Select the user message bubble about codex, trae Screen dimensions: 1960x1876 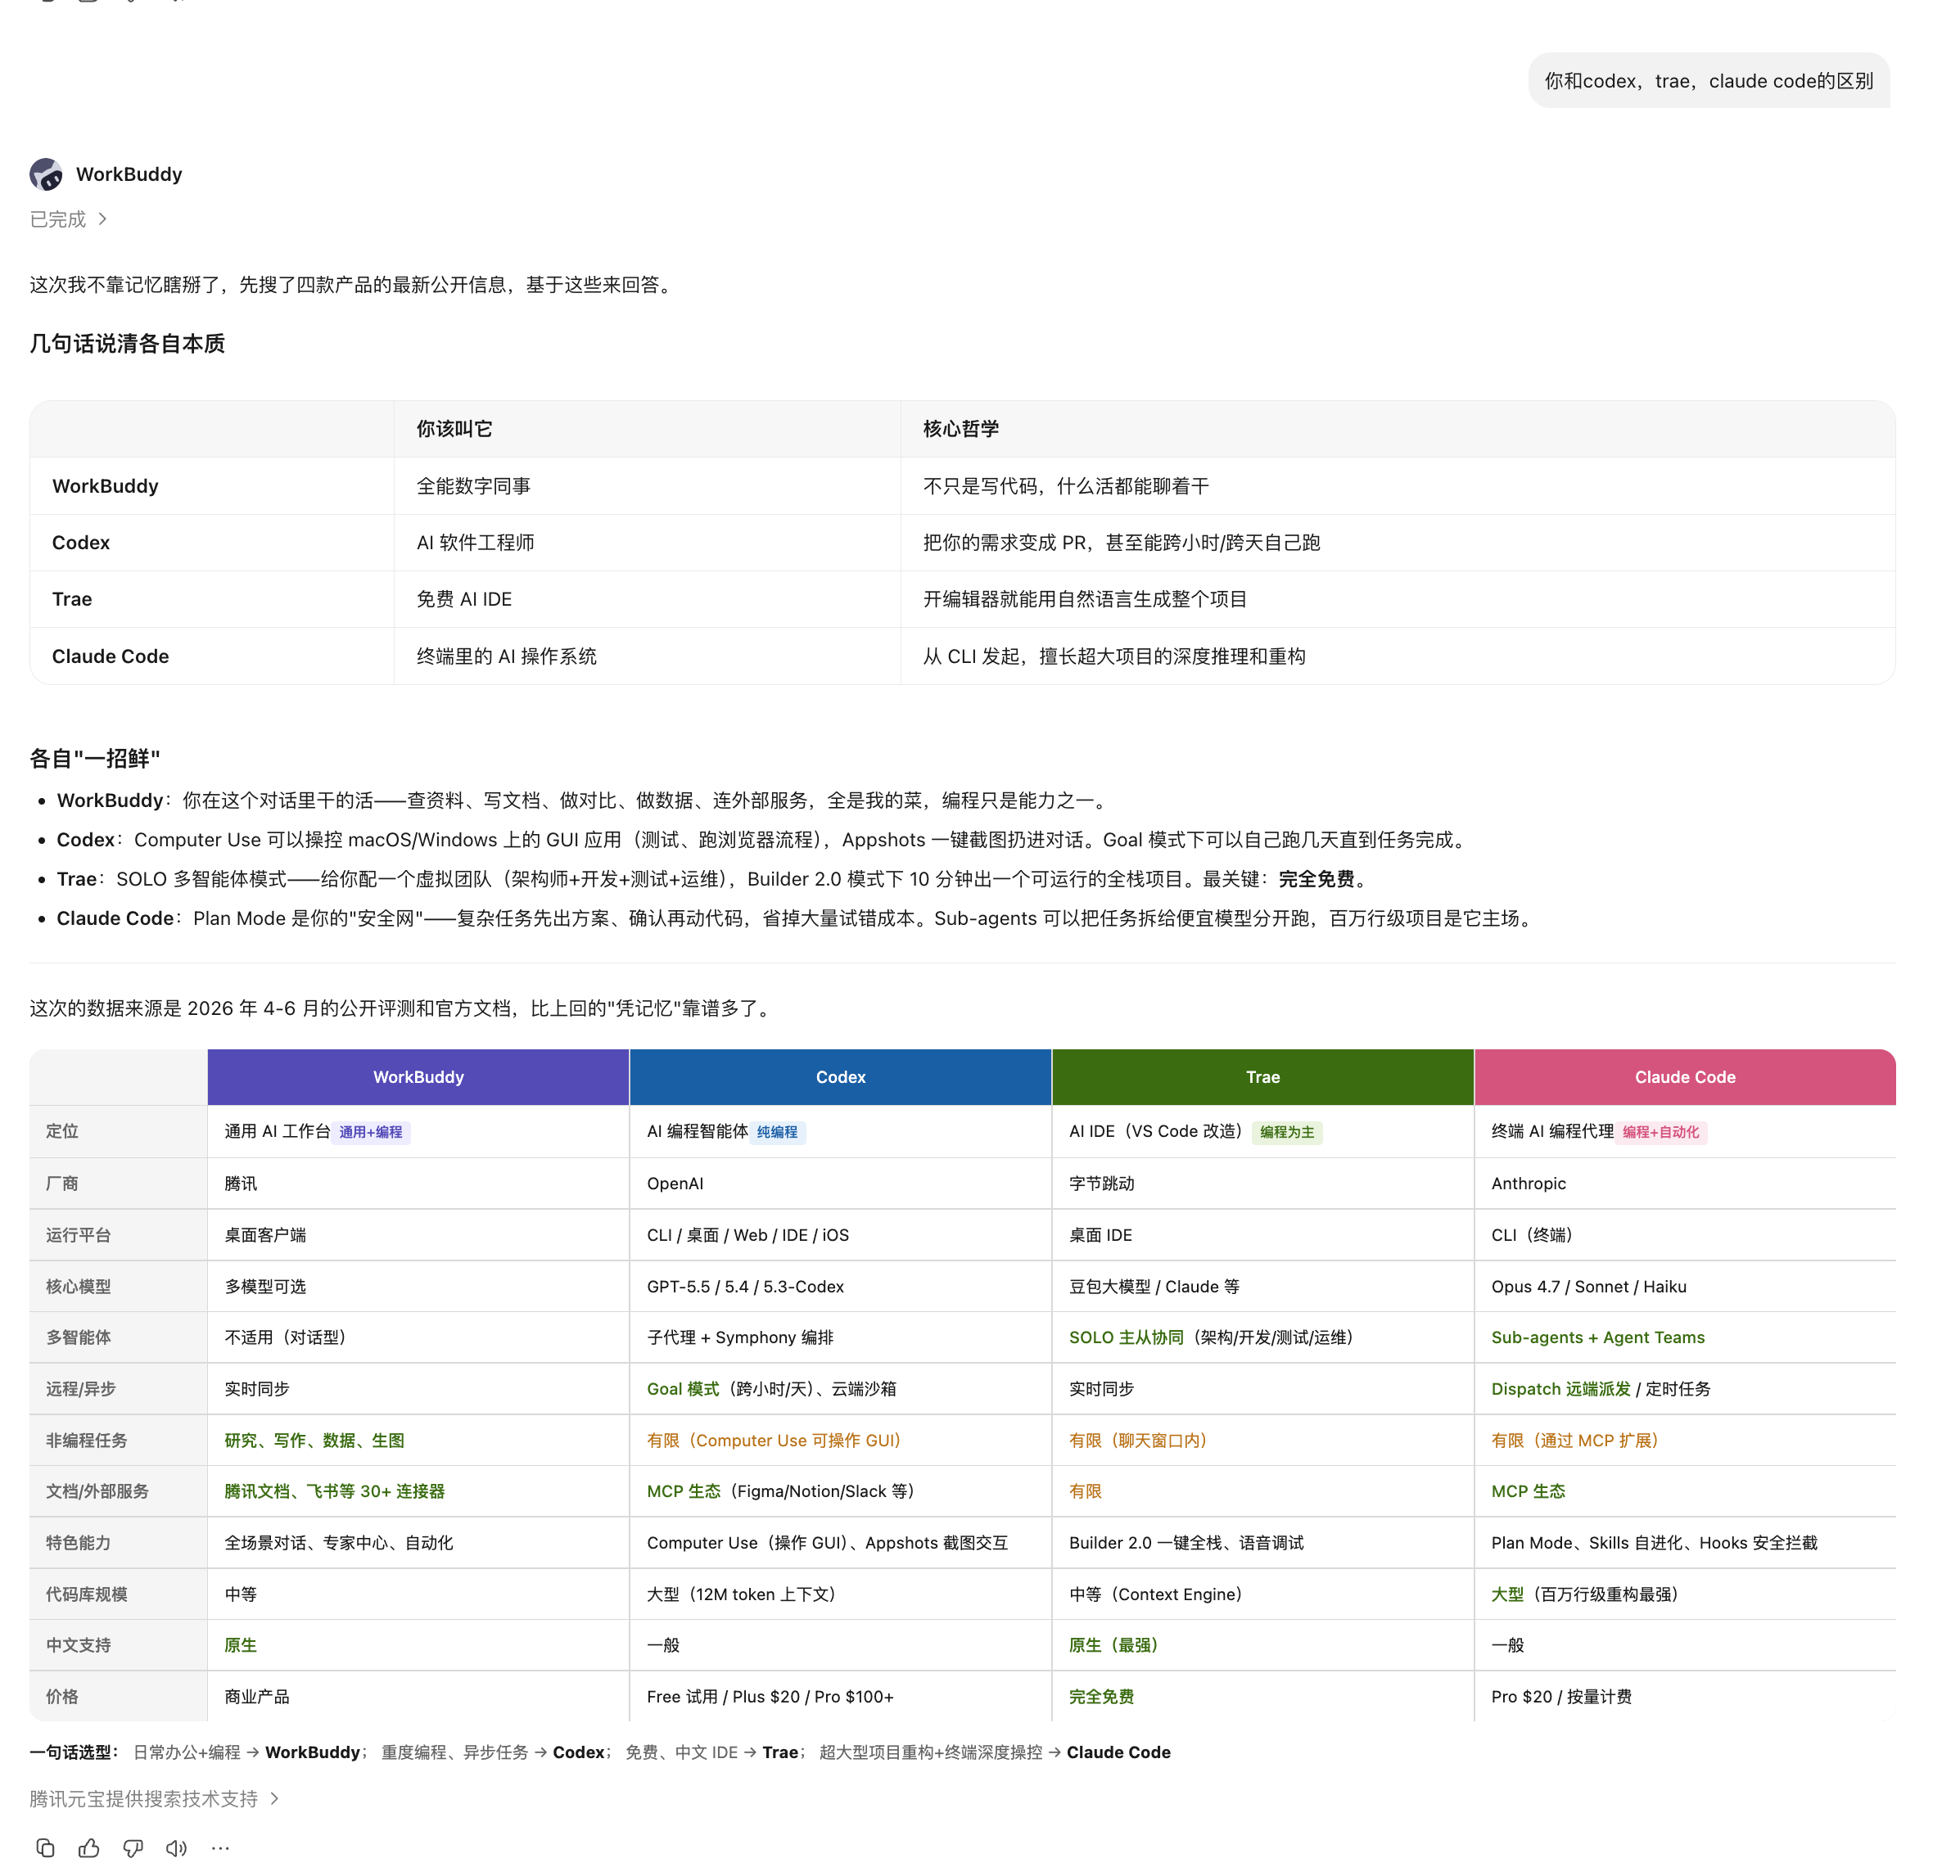point(1708,81)
